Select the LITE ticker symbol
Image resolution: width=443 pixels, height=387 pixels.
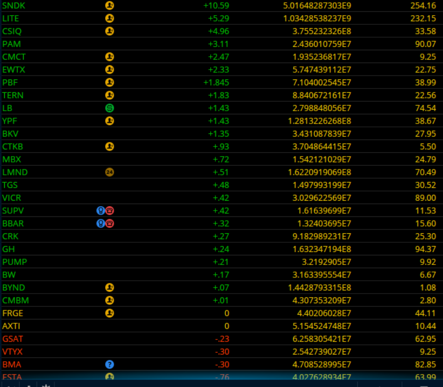tap(10, 18)
